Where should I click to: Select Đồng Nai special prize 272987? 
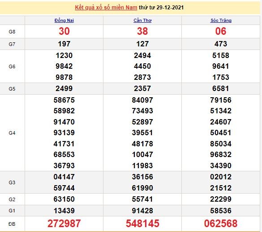64,224
